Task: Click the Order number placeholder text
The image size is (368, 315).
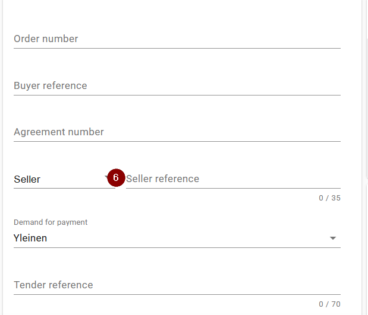Action: [46, 39]
